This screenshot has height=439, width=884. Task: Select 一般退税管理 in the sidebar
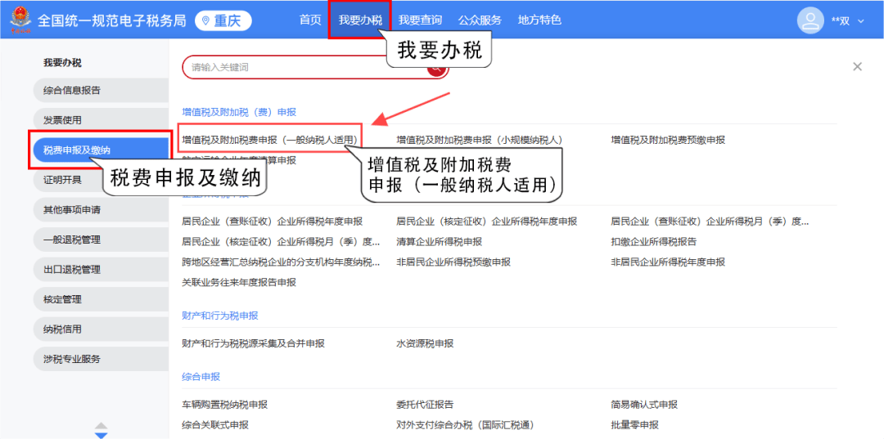(101, 240)
